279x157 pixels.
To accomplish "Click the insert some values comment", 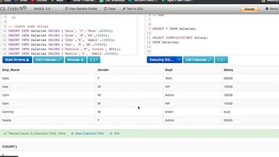I will [x=28, y=26].
